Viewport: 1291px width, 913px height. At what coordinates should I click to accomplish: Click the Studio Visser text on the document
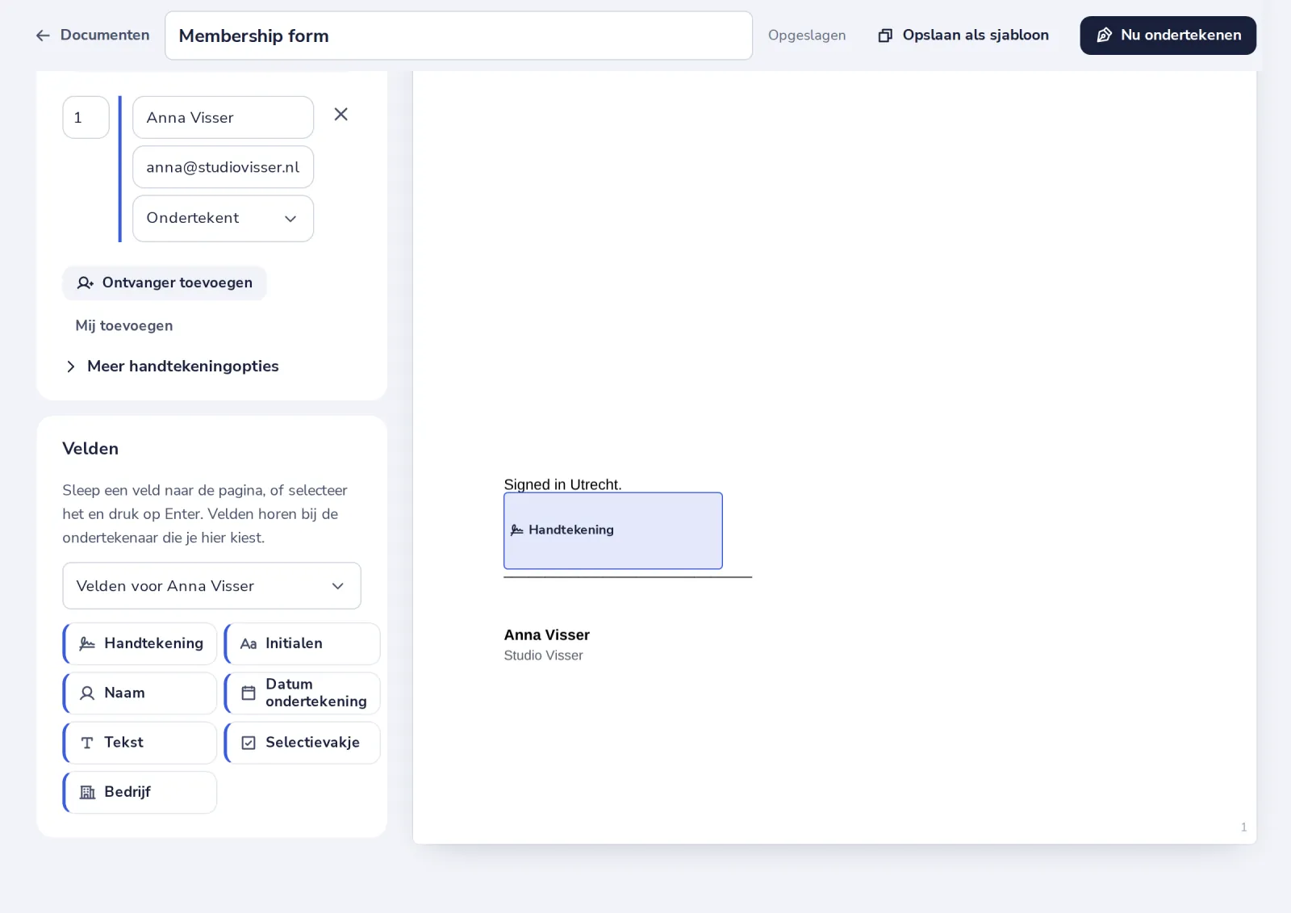[x=543, y=655]
